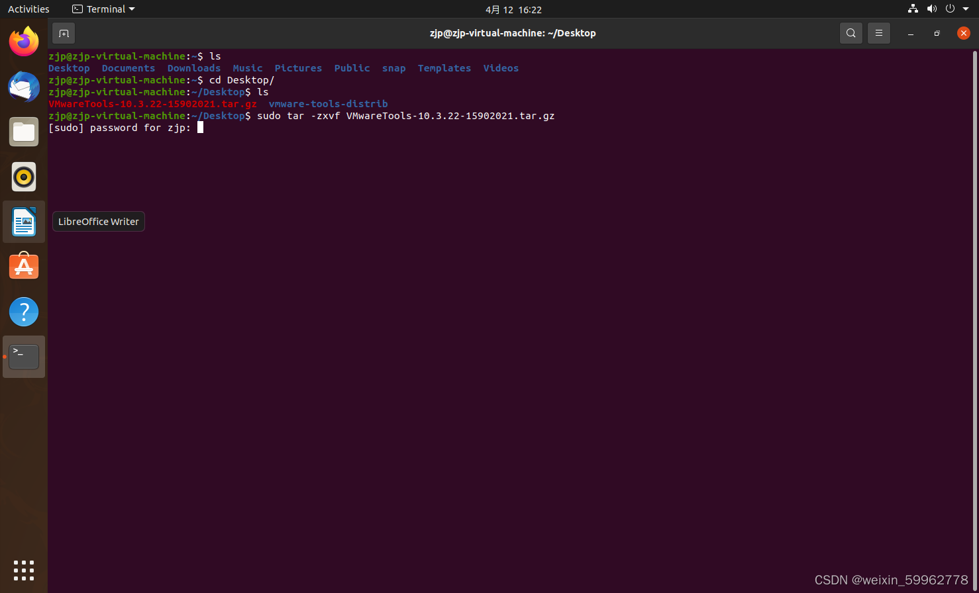
Task: Click the Documents directory name
Action: point(129,68)
